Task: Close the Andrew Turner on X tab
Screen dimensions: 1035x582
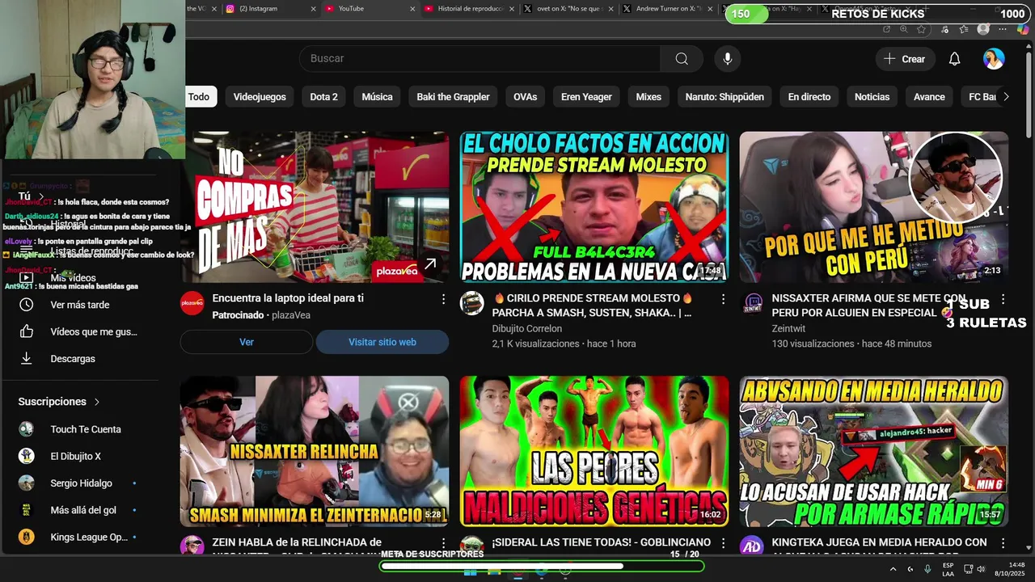Action: click(710, 9)
